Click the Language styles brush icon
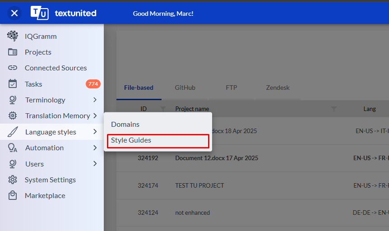Viewport: 389px width, 231px height. [x=12, y=132]
